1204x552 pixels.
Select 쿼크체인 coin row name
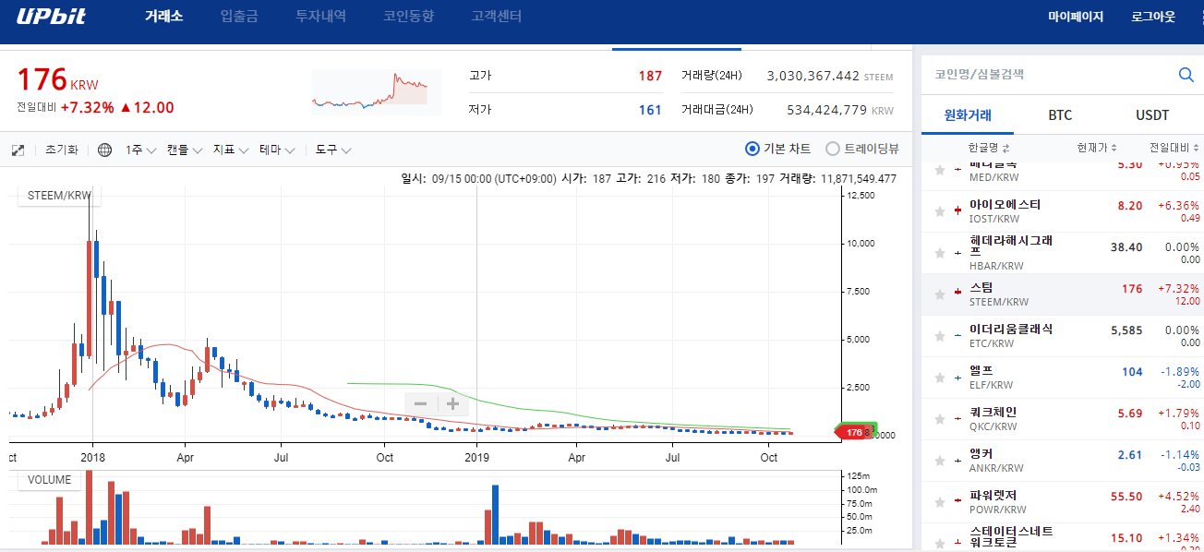tap(993, 412)
